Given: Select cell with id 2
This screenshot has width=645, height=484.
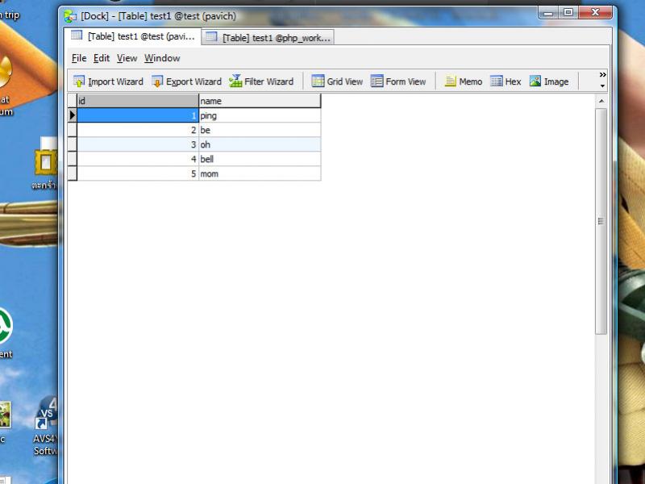Looking at the screenshot, I should click(x=137, y=130).
